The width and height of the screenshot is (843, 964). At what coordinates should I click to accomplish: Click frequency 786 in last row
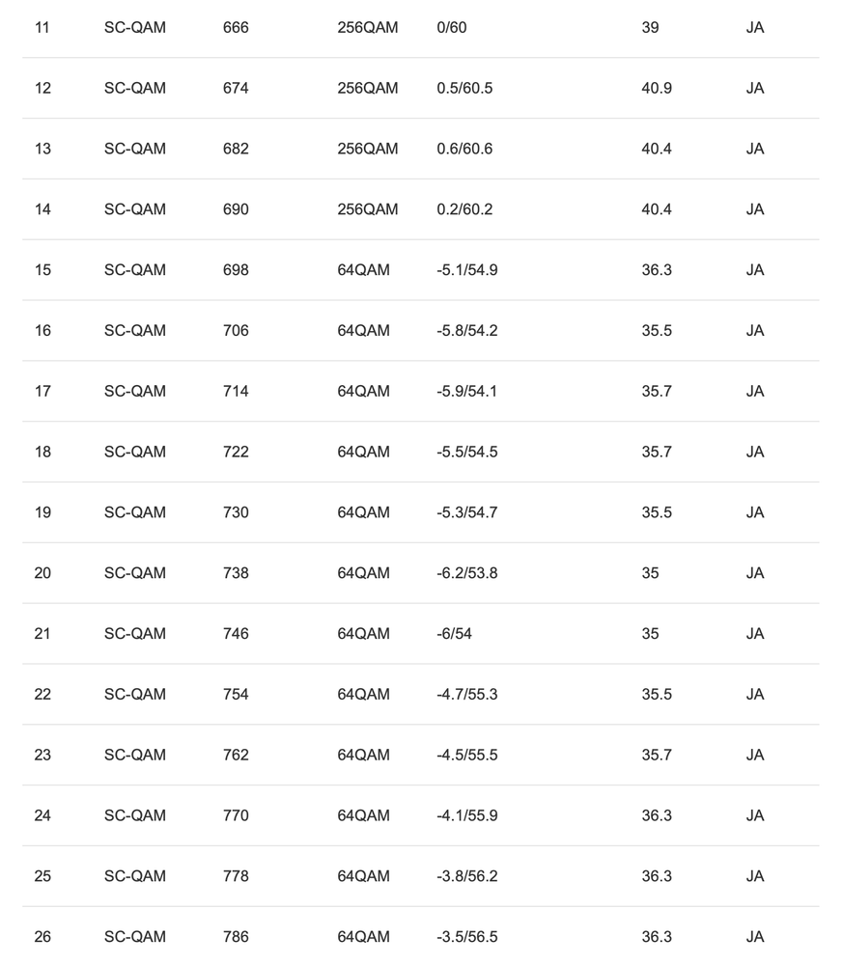coord(236,937)
